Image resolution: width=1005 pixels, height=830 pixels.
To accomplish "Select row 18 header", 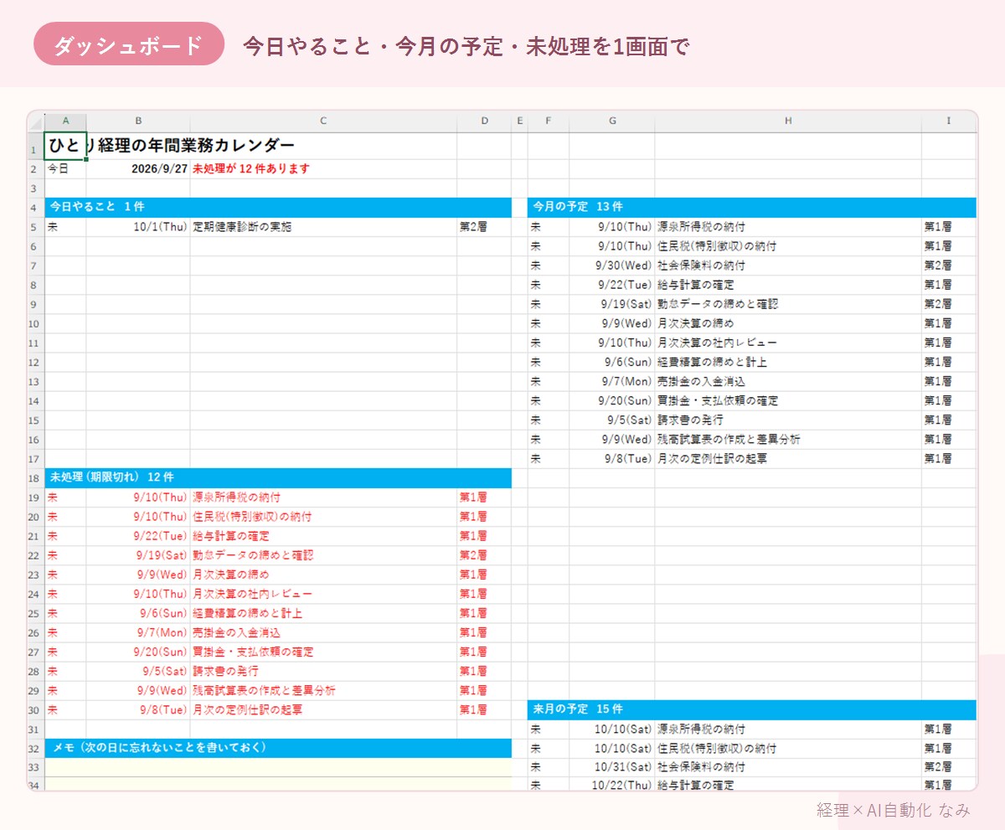I will [x=36, y=477].
